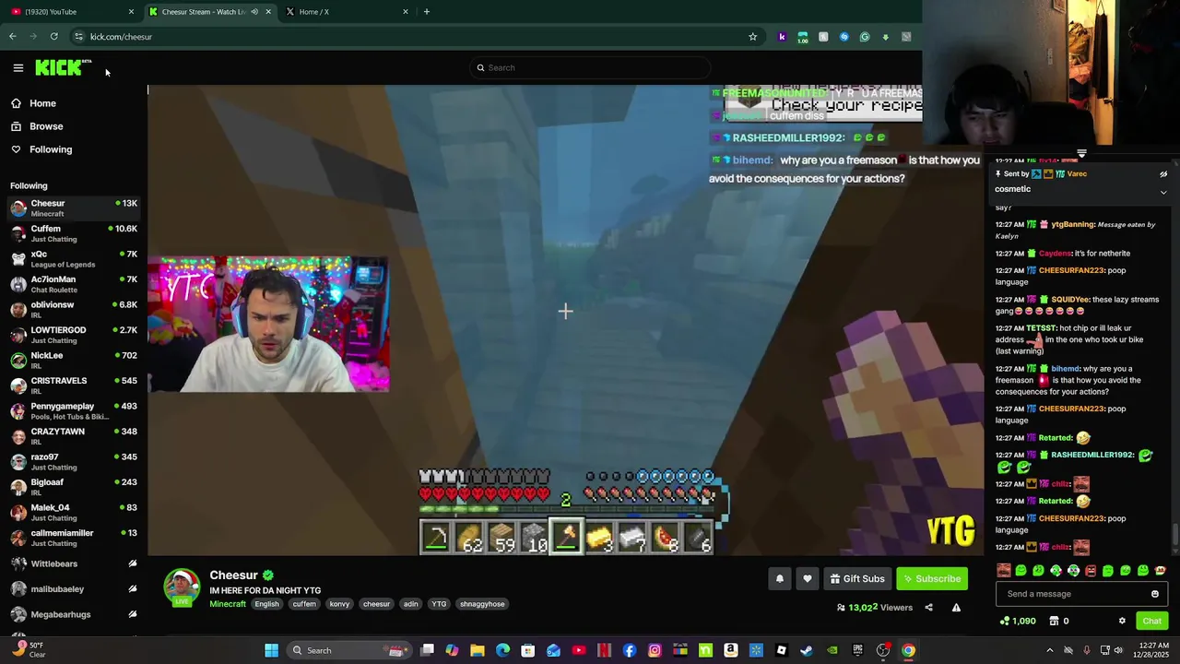This screenshot has height=664, width=1180.
Task: Open the emoji picker in chat box
Action: [x=1155, y=594]
